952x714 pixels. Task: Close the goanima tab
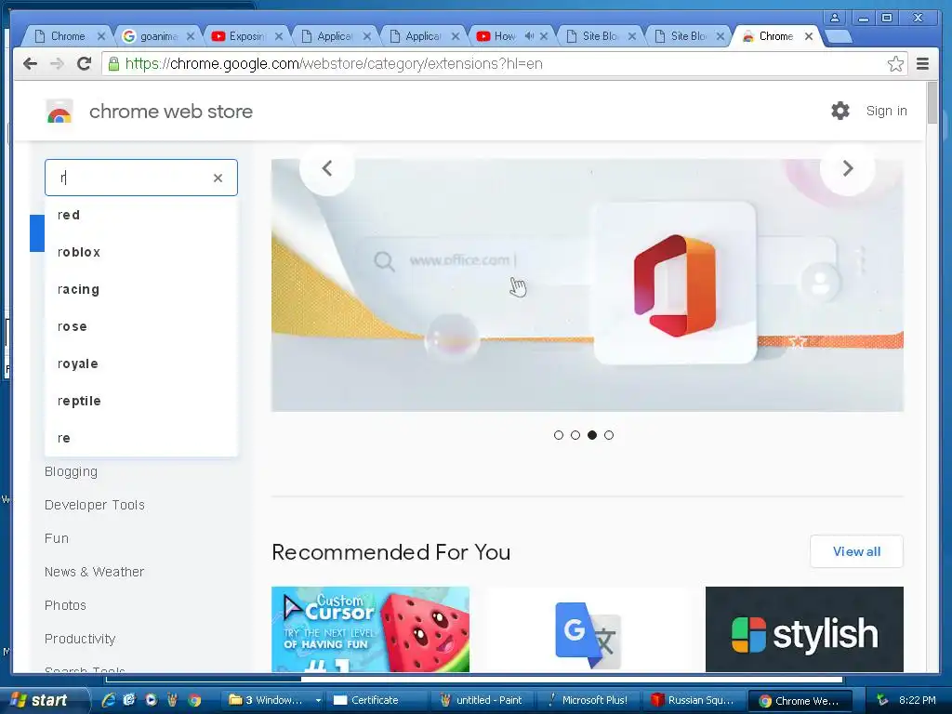tap(190, 36)
